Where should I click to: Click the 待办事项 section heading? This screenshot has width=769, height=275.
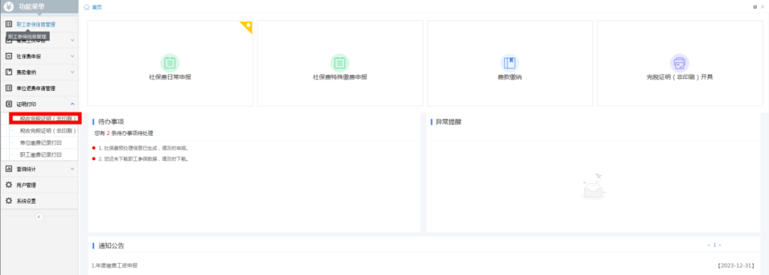[x=110, y=122]
